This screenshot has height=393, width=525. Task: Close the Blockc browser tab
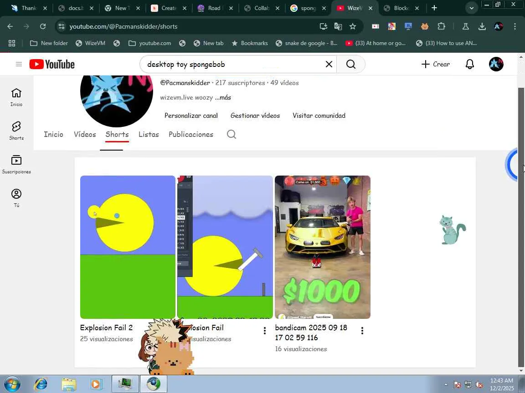[417, 8]
